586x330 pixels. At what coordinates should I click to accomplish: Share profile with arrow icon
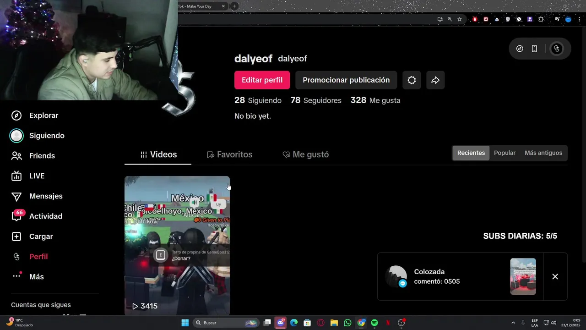pyautogui.click(x=435, y=80)
